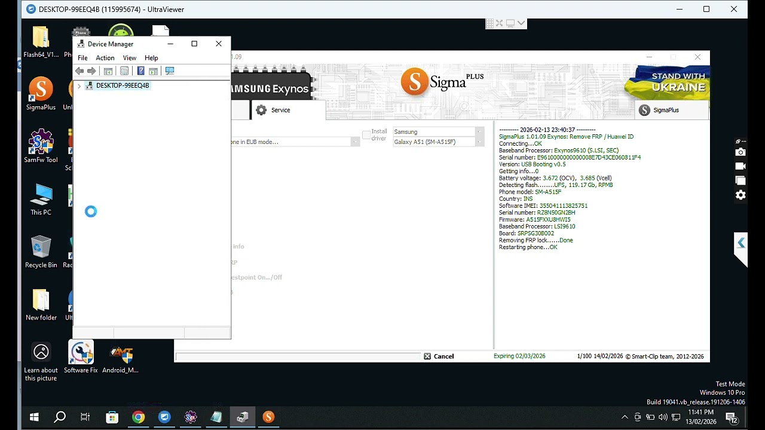The width and height of the screenshot is (765, 430).
Task: Launch the Software Fix desktop shortcut
Action: coord(81,357)
